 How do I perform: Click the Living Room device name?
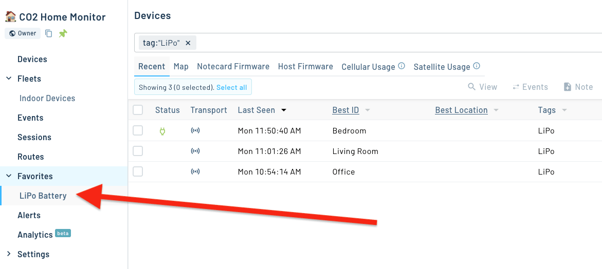(x=356, y=151)
